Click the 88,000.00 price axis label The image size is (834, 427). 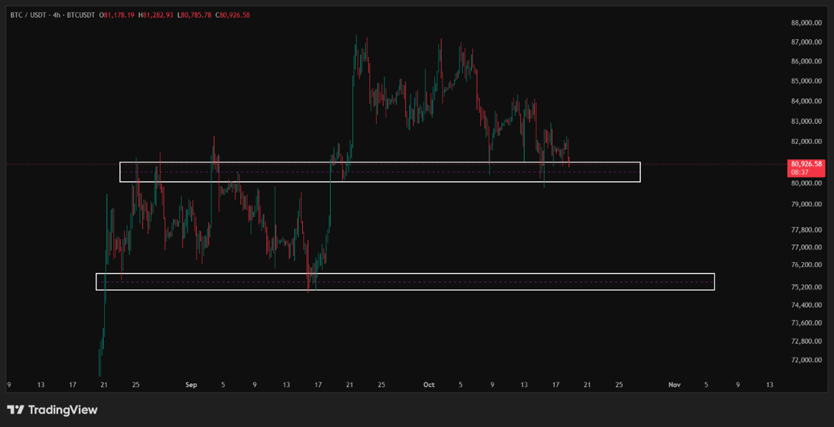click(806, 23)
